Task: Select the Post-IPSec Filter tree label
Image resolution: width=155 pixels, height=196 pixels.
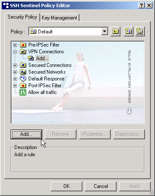Action: click(x=45, y=86)
